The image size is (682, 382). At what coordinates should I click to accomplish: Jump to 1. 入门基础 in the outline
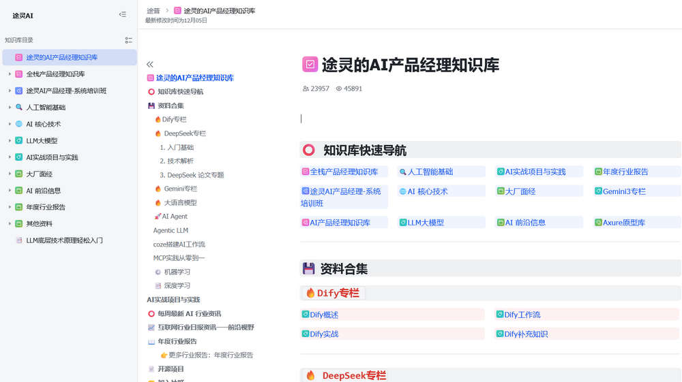[x=177, y=147]
